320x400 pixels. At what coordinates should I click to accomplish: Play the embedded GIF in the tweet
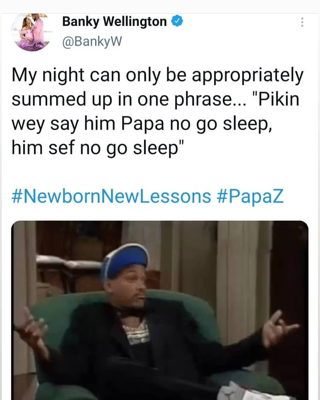(160, 310)
